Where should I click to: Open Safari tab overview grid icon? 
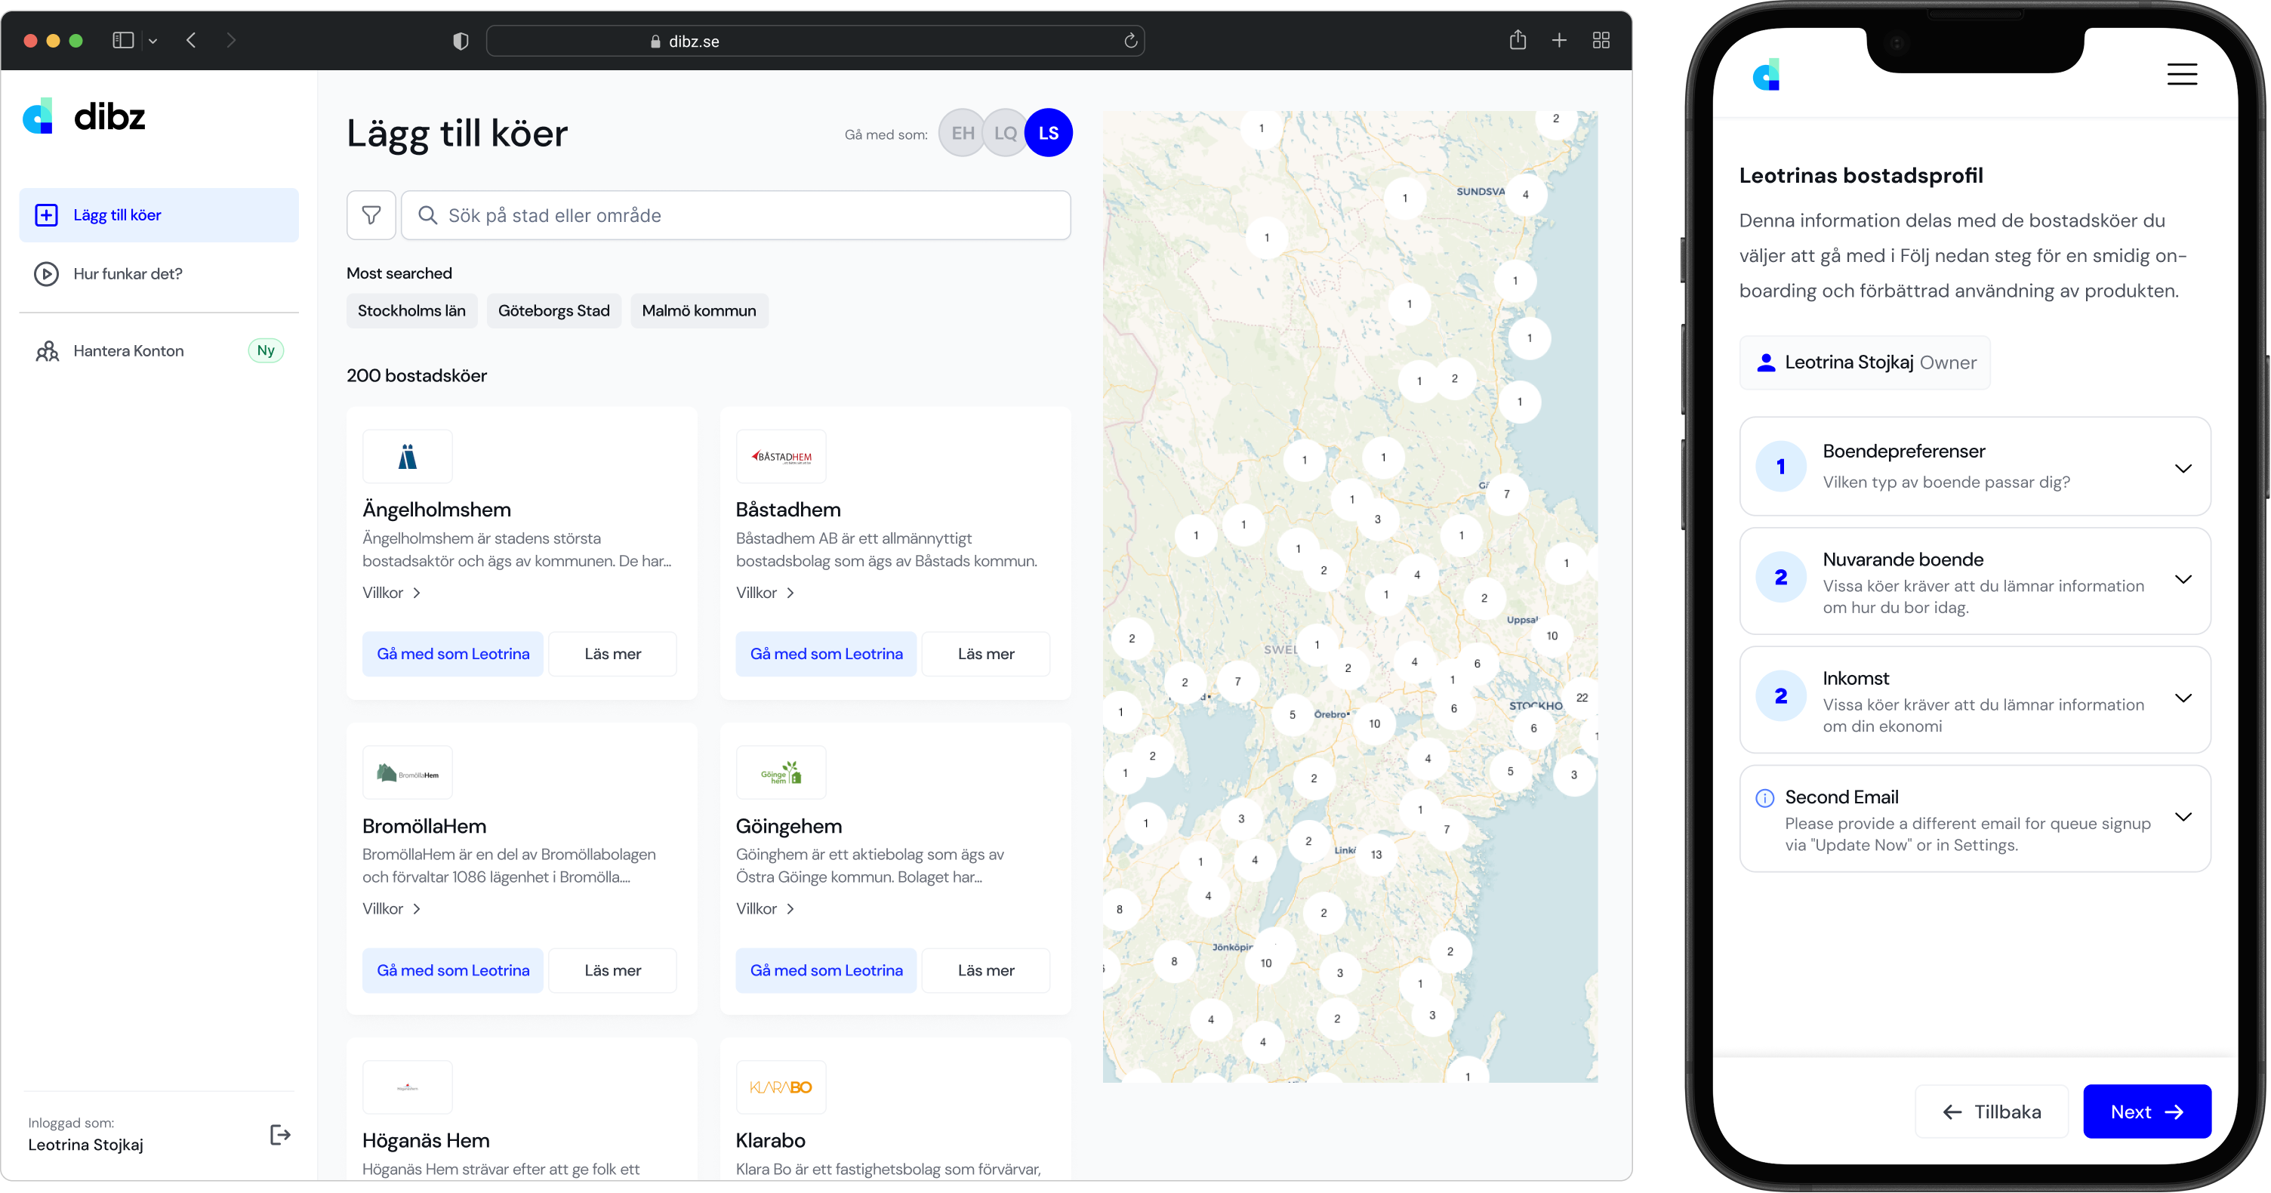pyautogui.click(x=1601, y=41)
